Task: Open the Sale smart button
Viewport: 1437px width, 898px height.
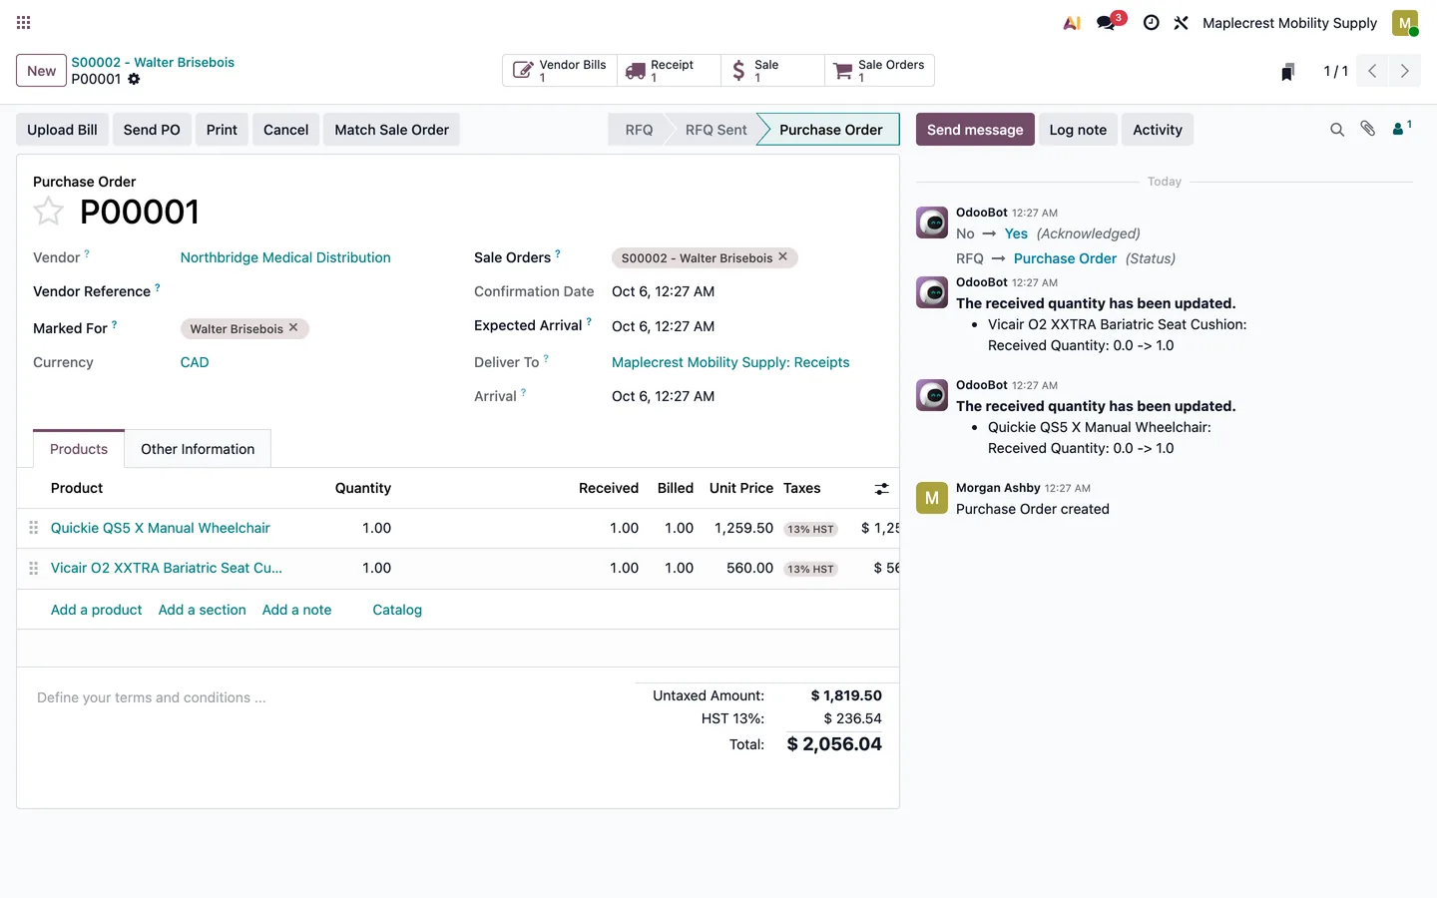Action: coord(772,70)
